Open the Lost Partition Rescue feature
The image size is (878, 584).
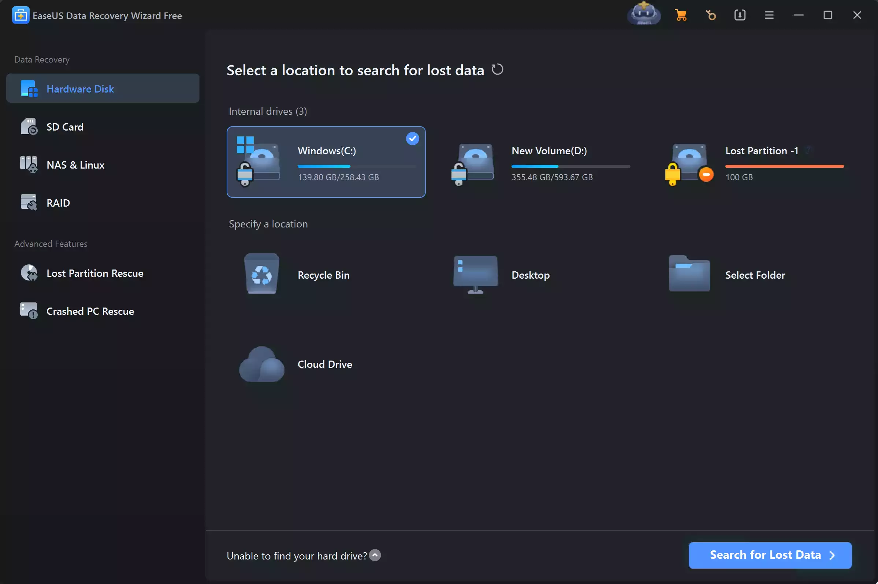pyautogui.click(x=95, y=274)
